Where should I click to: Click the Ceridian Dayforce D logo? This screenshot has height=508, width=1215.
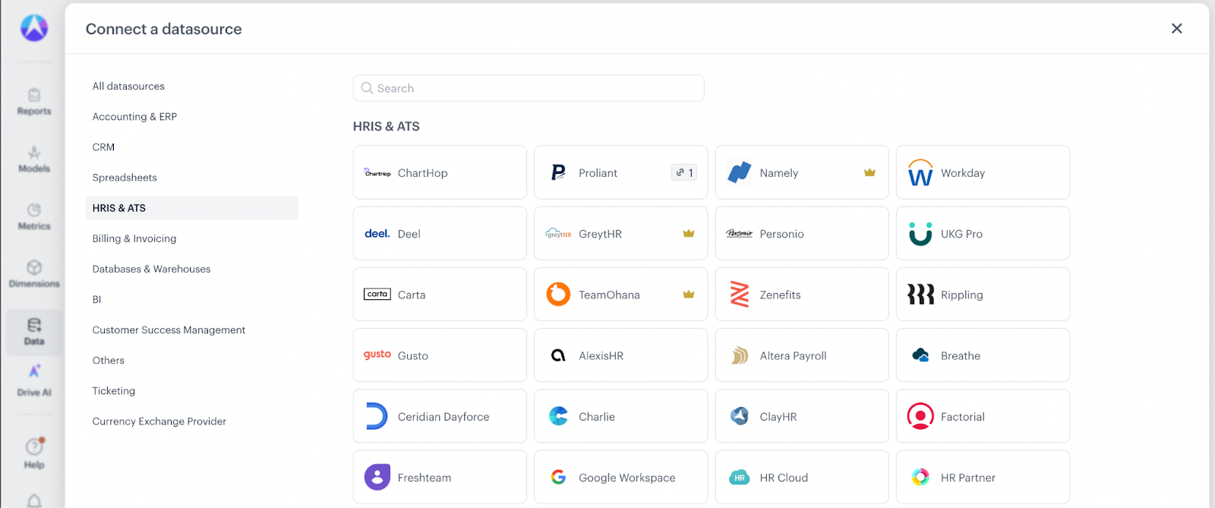(377, 416)
